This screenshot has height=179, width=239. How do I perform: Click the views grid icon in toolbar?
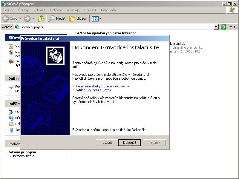(x=95, y=18)
